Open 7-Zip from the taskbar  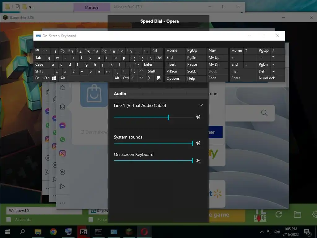[x=84, y=232]
